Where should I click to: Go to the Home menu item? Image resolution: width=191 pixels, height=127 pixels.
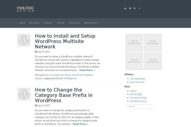(22, 23)
